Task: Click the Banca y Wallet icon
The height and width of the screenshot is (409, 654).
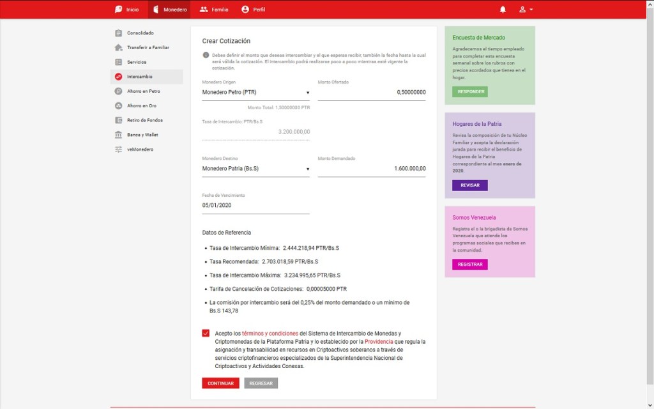Action: click(118, 135)
